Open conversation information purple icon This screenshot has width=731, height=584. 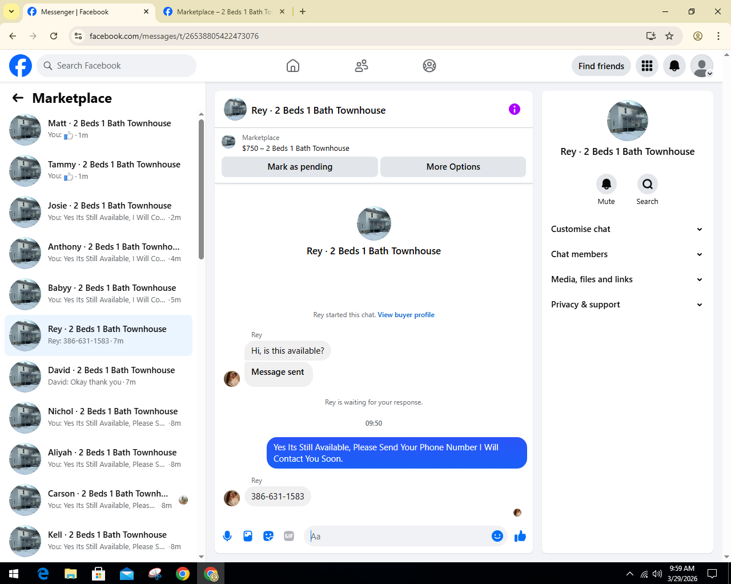[x=515, y=109]
